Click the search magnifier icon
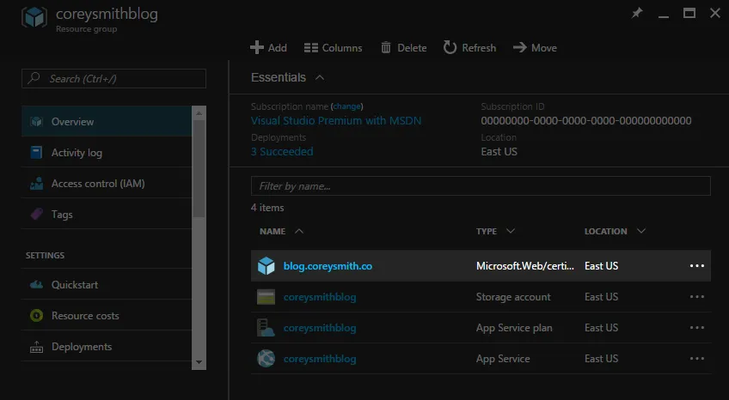The image size is (729, 400). point(34,78)
